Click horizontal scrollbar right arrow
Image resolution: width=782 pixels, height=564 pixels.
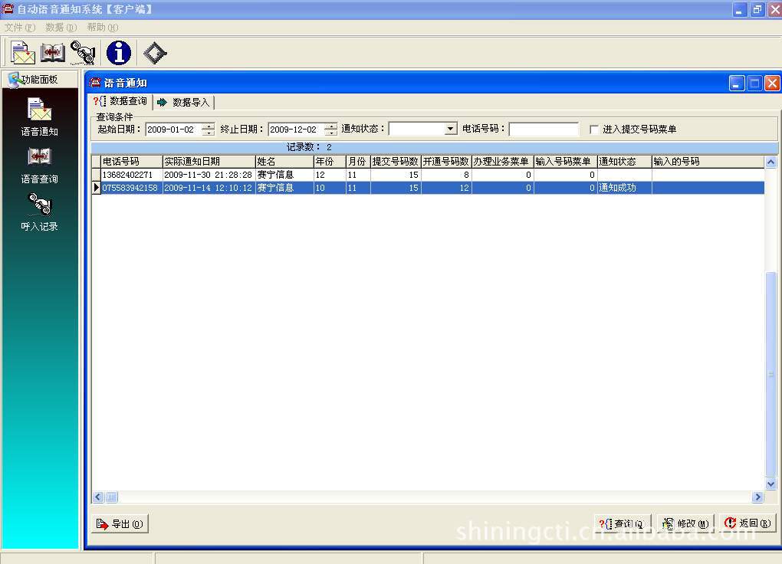[x=758, y=497]
